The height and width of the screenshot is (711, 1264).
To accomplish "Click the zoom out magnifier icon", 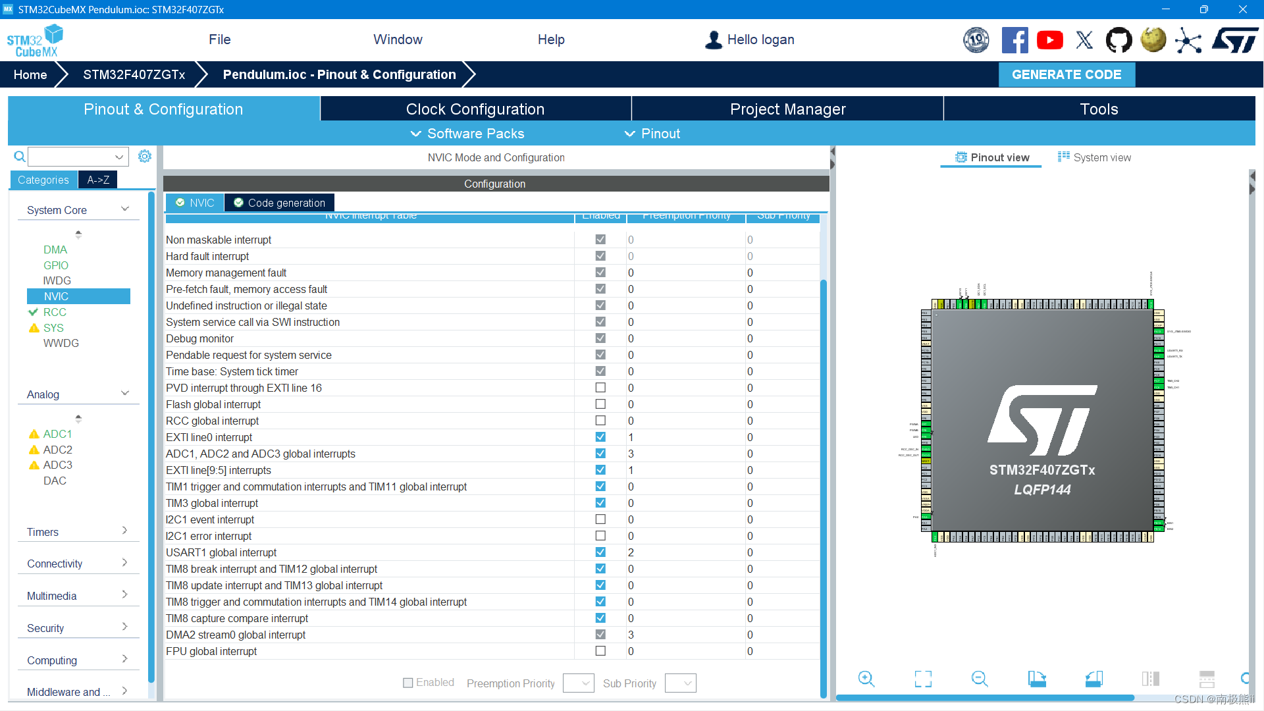I will tap(980, 679).
